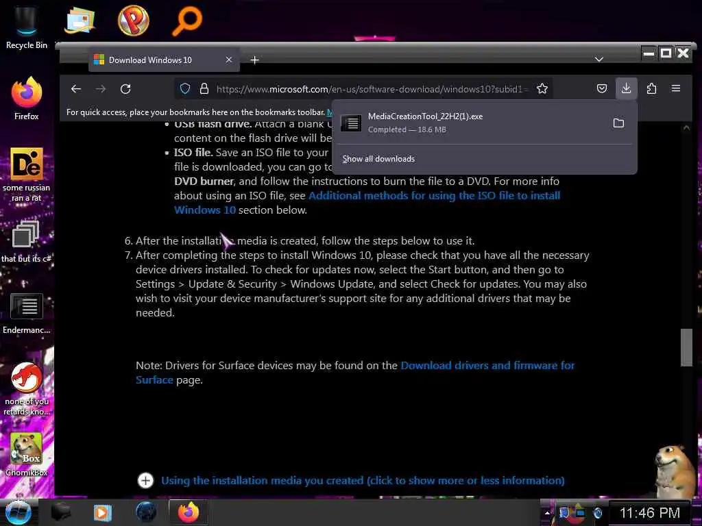Open the mail app icon on desktop
Image resolution: width=702 pixels, height=526 pixels.
[x=80, y=21]
